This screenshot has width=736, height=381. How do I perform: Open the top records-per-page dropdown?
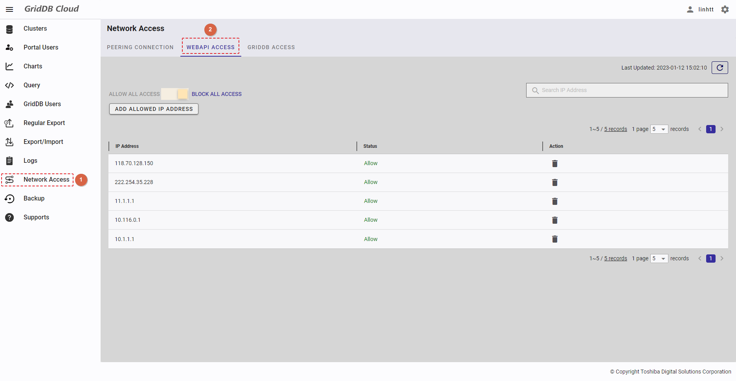coord(659,129)
